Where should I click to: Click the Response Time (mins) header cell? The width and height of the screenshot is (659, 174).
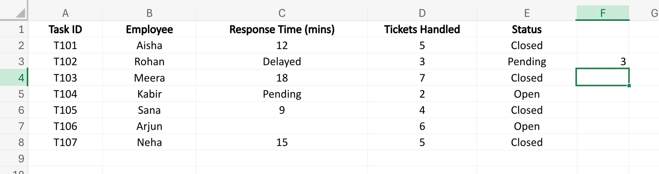[x=282, y=29]
